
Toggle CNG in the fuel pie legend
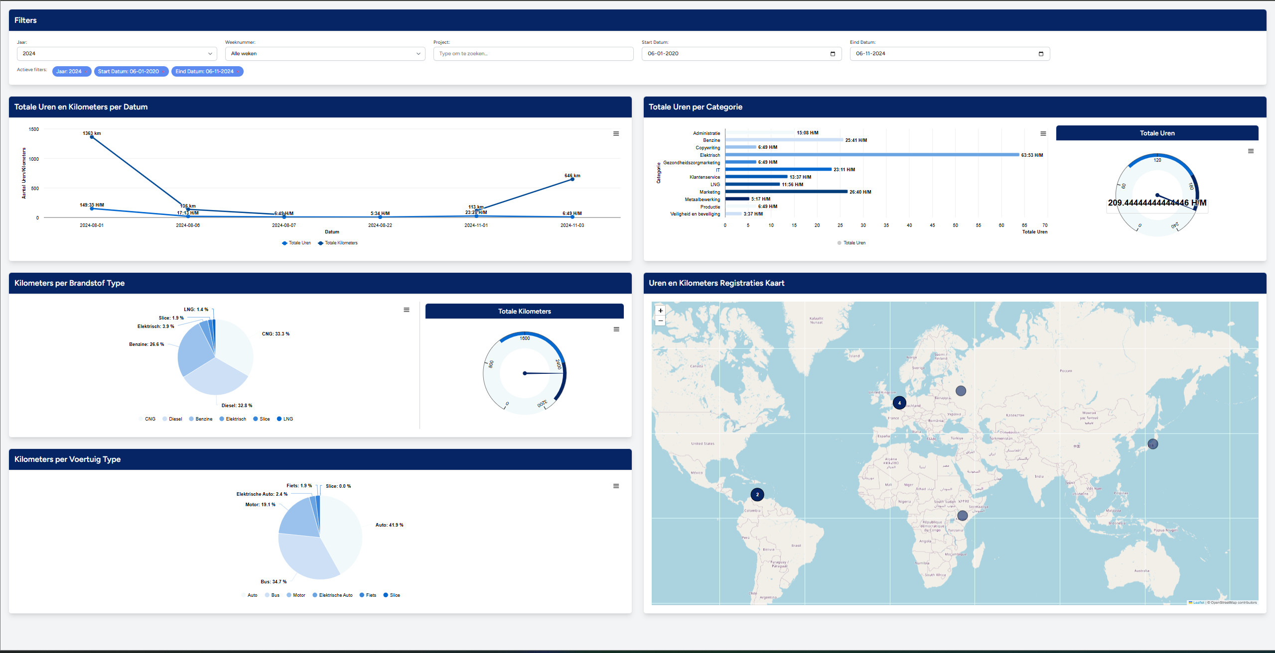147,419
